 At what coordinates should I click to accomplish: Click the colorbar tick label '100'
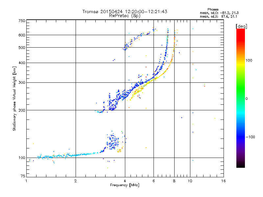pos(249,60)
